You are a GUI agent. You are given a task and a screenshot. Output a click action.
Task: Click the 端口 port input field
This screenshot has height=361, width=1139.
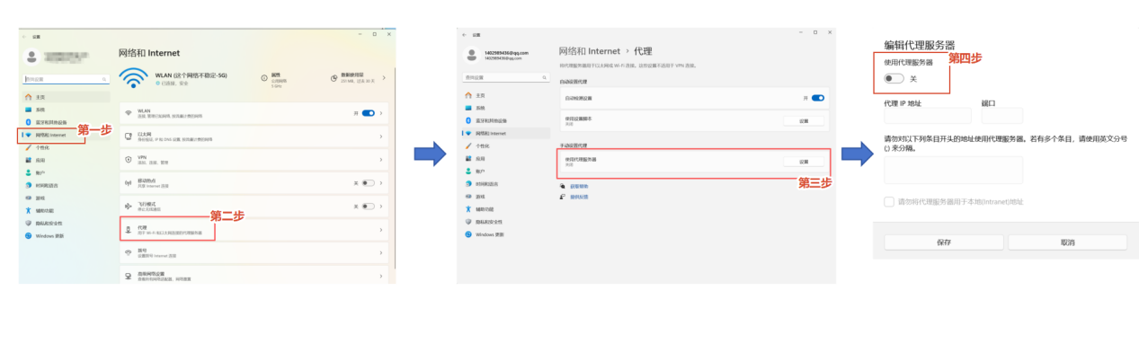pos(1002,116)
